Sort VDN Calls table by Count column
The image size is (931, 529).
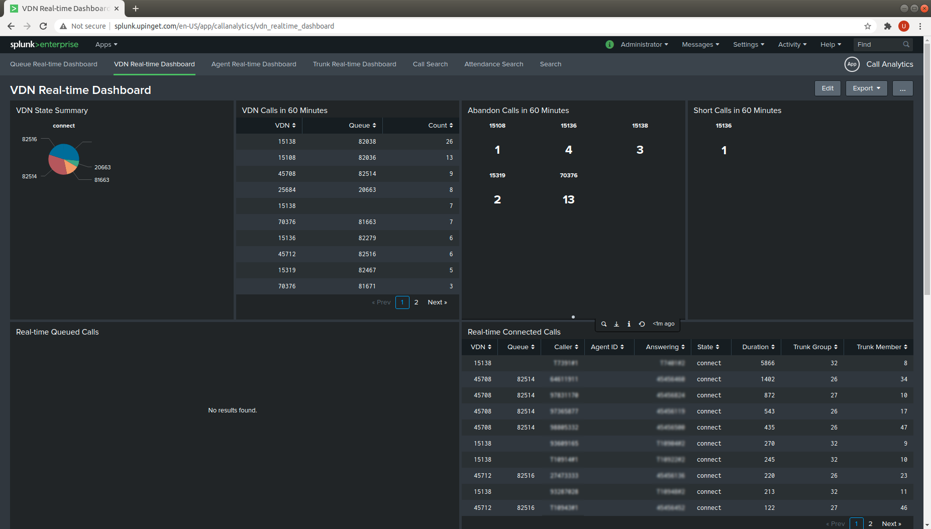coord(441,126)
